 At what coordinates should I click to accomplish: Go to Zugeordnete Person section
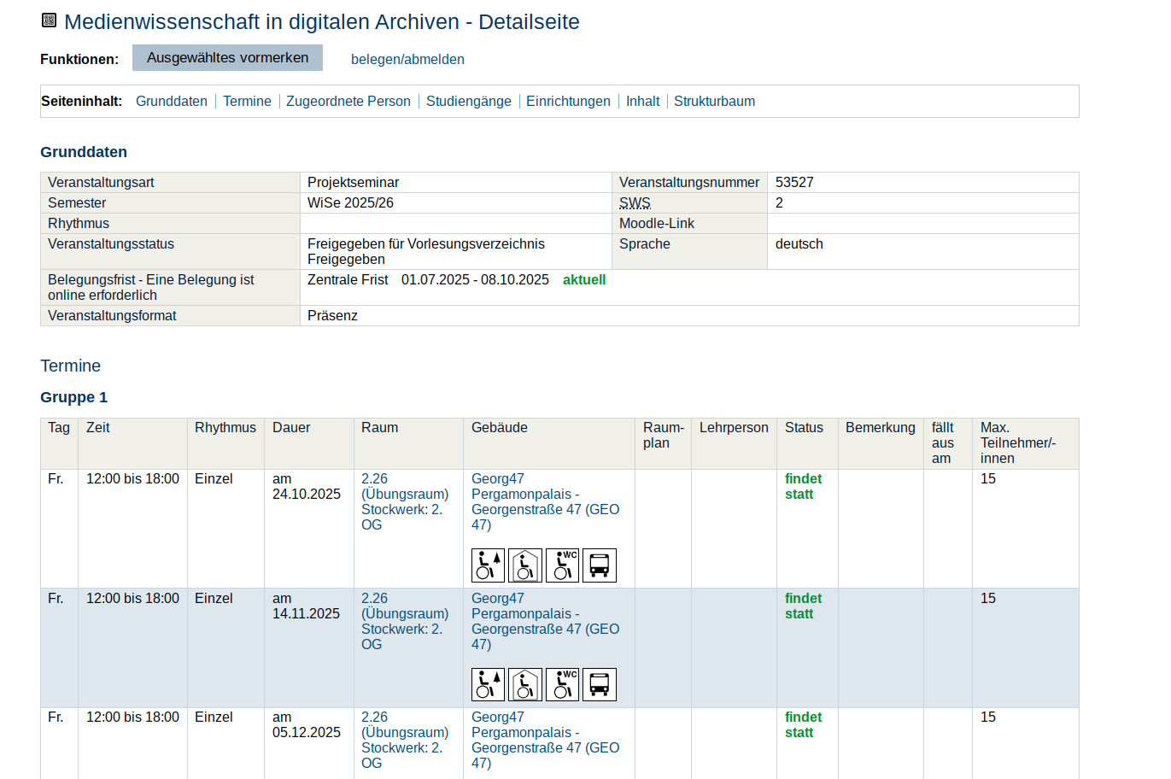[x=348, y=101]
